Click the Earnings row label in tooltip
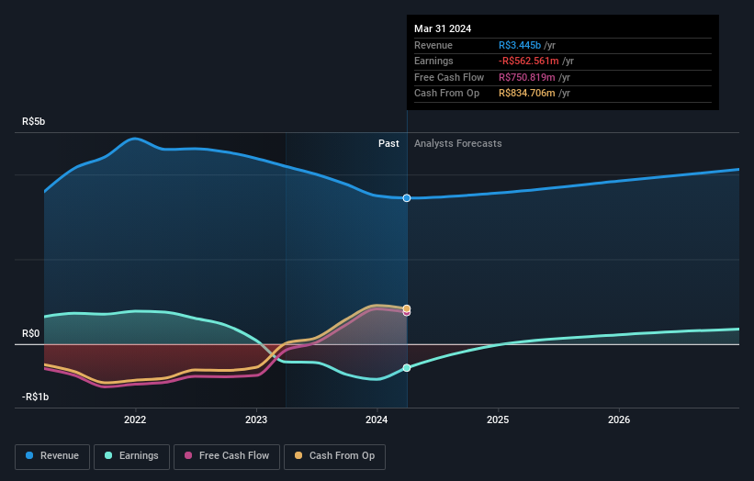Image resolution: width=754 pixels, height=481 pixels. tap(433, 61)
